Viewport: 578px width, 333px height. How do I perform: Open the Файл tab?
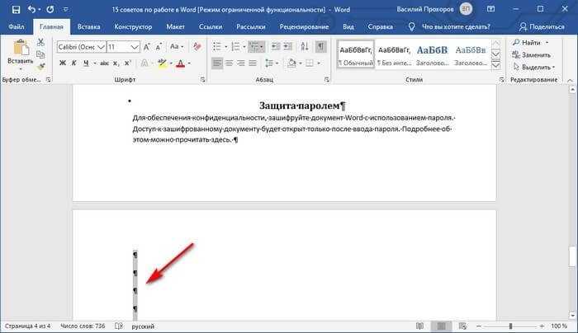click(17, 27)
